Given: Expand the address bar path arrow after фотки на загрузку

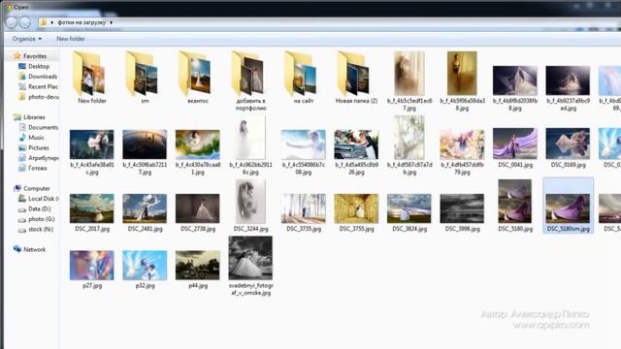Looking at the screenshot, I should [112, 22].
